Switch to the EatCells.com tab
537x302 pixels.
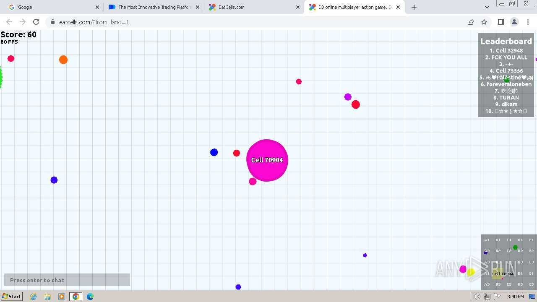pyautogui.click(x=254, y=7)
